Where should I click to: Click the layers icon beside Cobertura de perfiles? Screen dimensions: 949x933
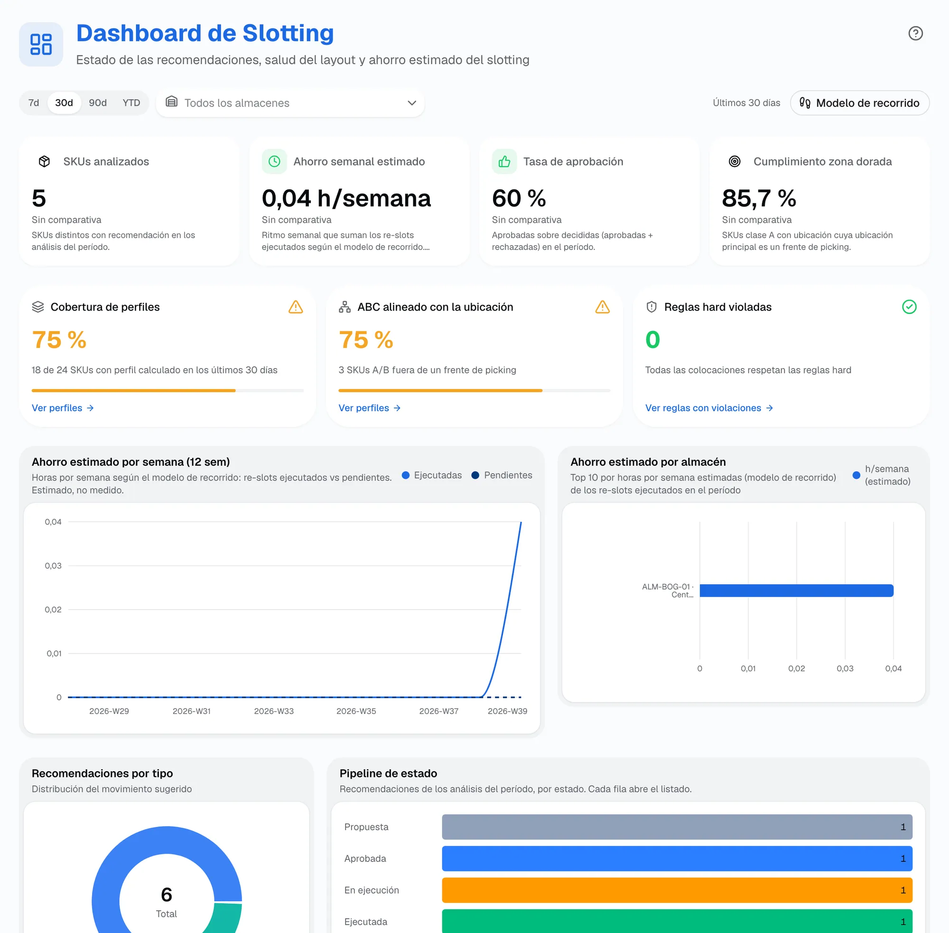coord(38,307)
